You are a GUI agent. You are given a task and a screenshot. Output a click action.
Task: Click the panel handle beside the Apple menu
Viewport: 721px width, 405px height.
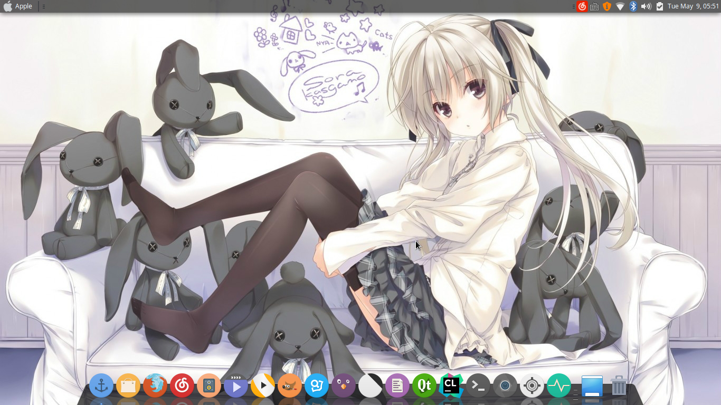[x=43, y=6]
